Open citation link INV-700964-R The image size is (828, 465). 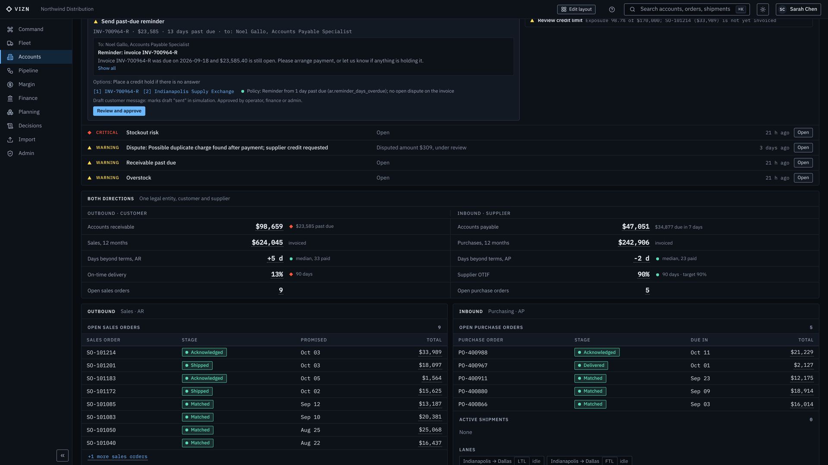point(116,92)
